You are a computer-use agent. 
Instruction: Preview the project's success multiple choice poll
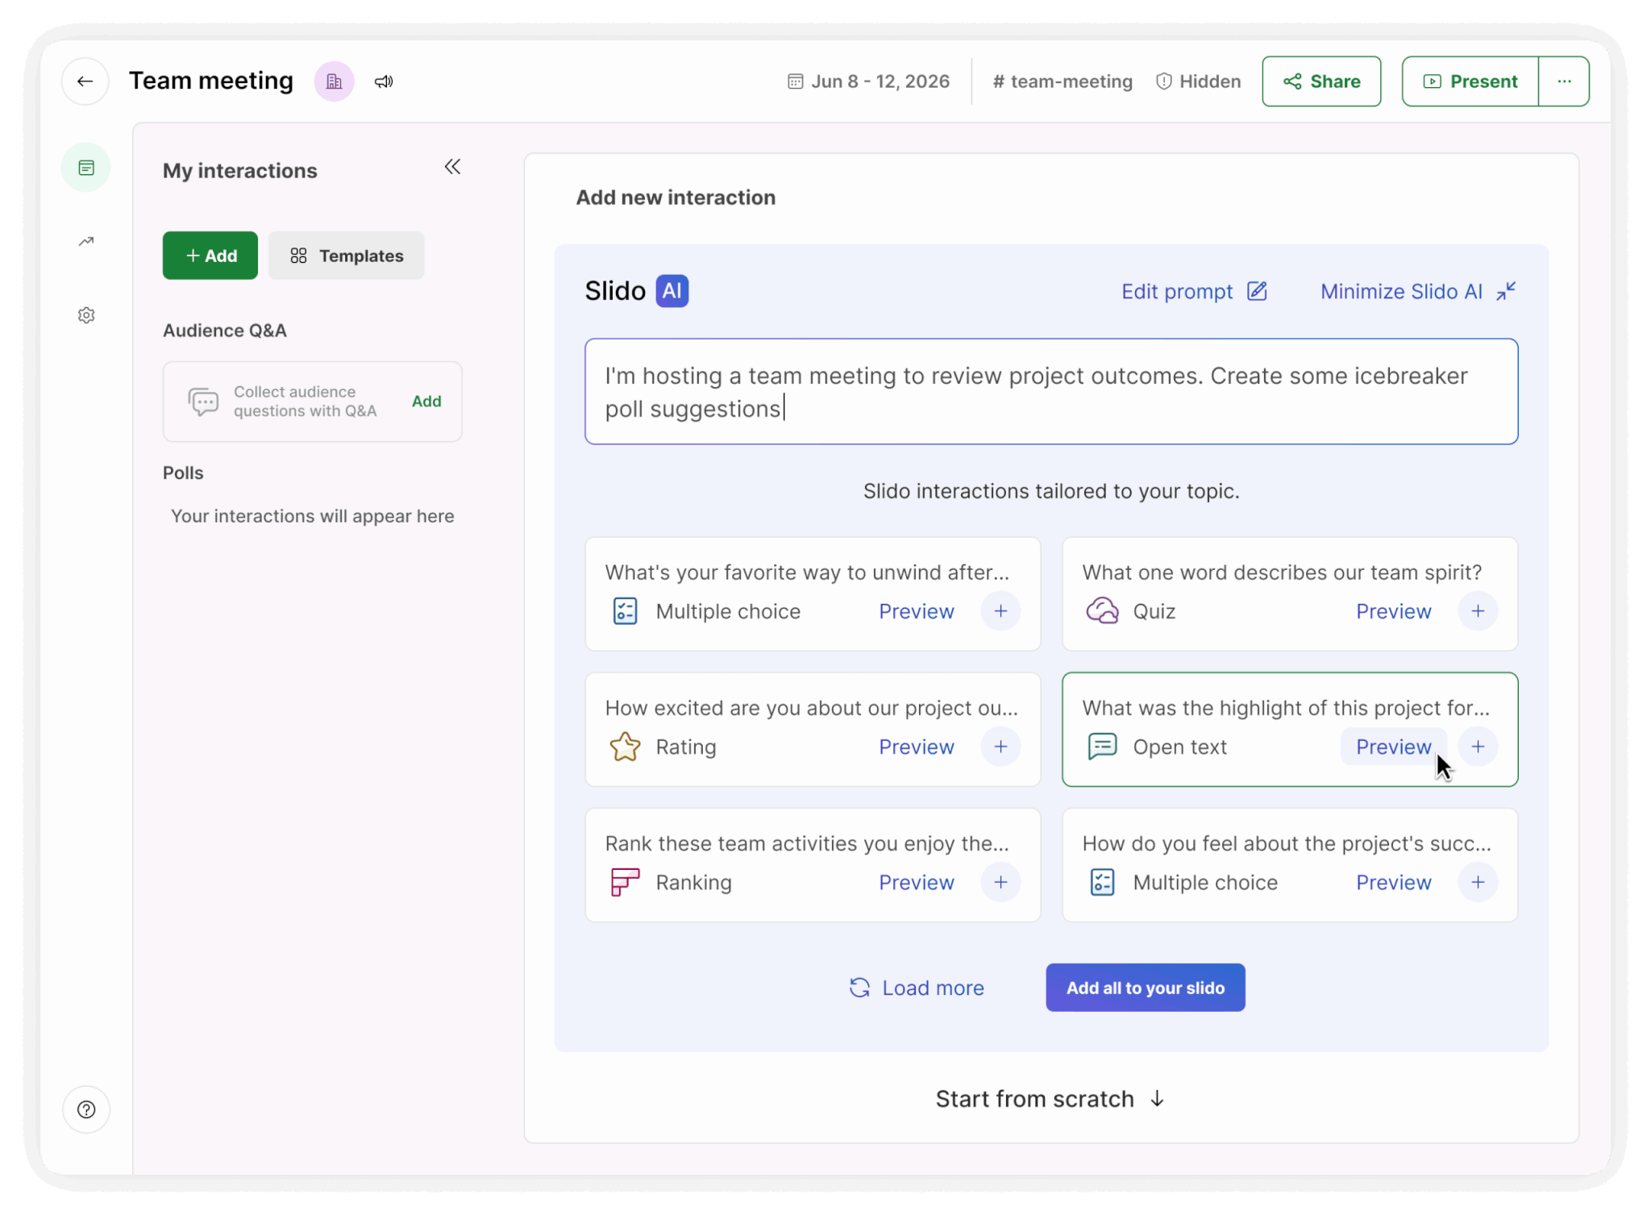click(1394, 882)
